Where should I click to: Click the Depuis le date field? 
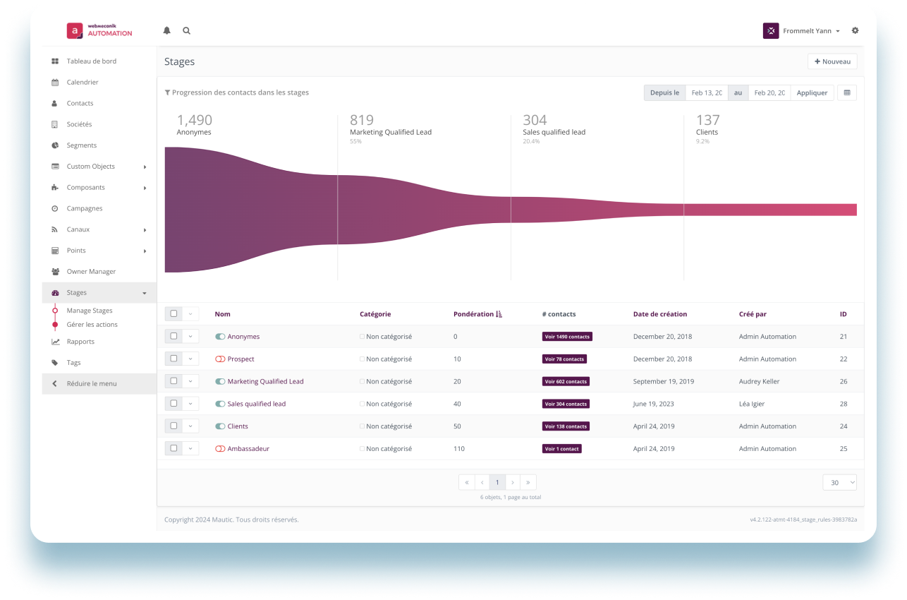pos(707,92)
